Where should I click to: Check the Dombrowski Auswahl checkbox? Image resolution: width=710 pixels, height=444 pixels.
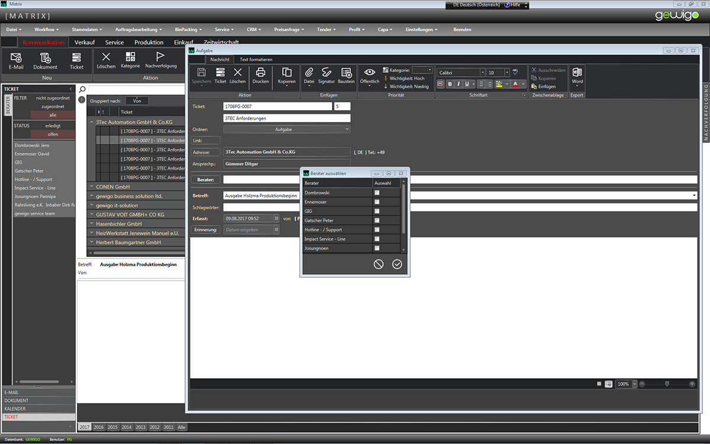pyautogui.click(x=377, y=192)
